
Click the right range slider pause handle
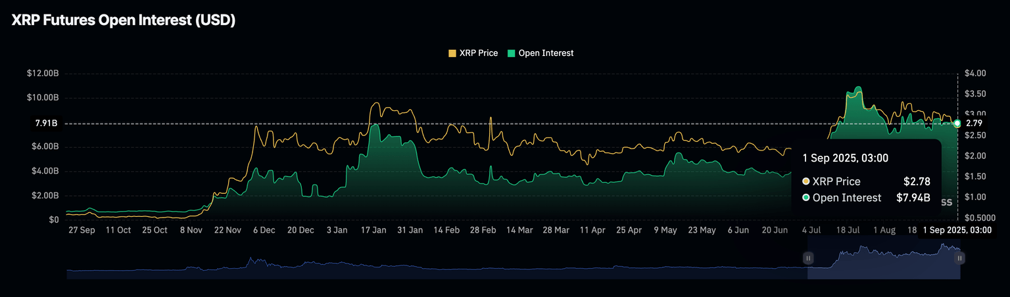tap(960, 258)
